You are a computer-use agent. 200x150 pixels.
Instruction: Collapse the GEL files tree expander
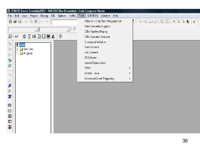point(17,49)
